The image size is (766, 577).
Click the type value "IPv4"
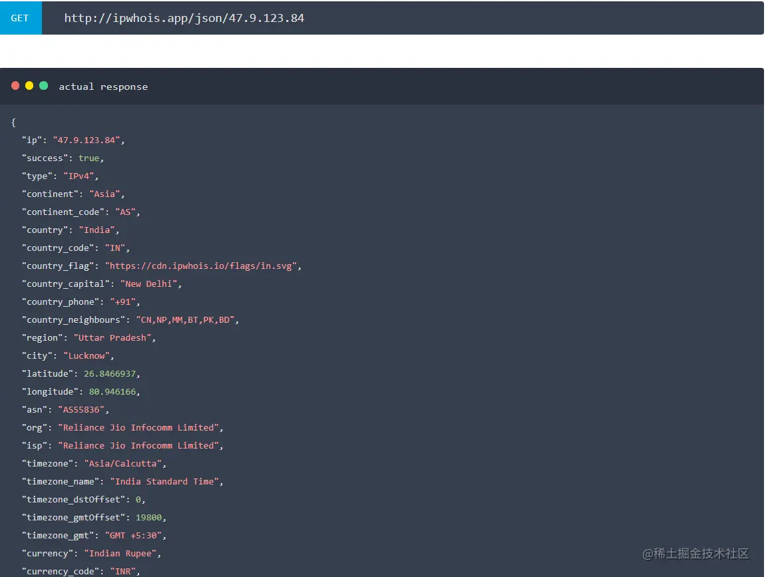[x=78, y=176]
